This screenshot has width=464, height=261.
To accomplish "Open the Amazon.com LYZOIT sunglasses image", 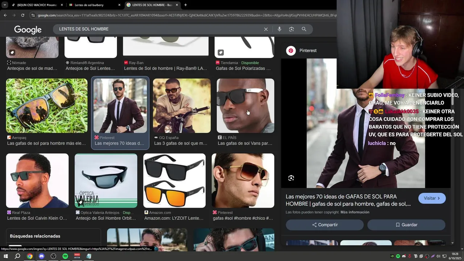I will 174,181.
